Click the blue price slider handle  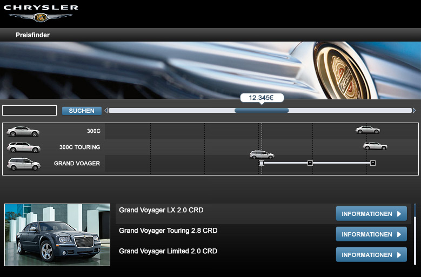tap(262, 111)
